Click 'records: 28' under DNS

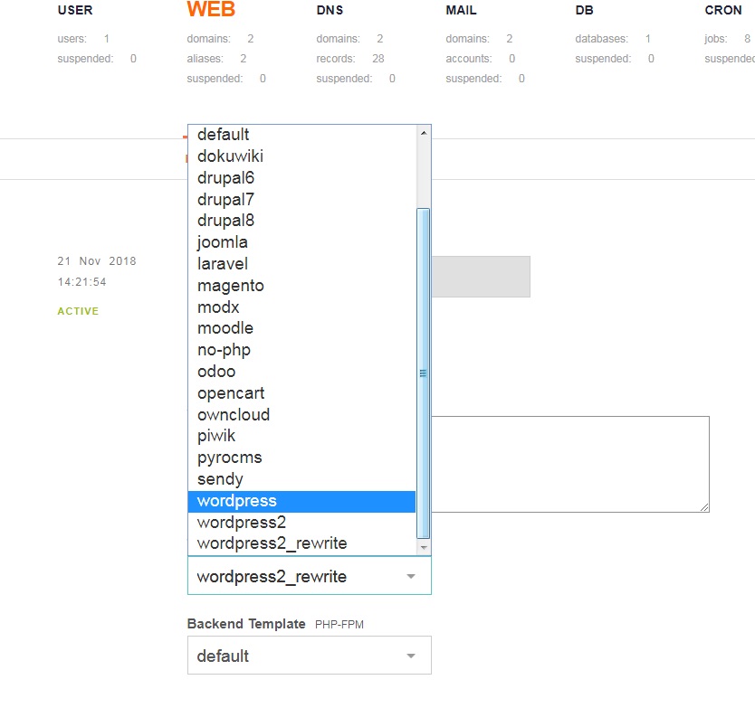[350, 59]
